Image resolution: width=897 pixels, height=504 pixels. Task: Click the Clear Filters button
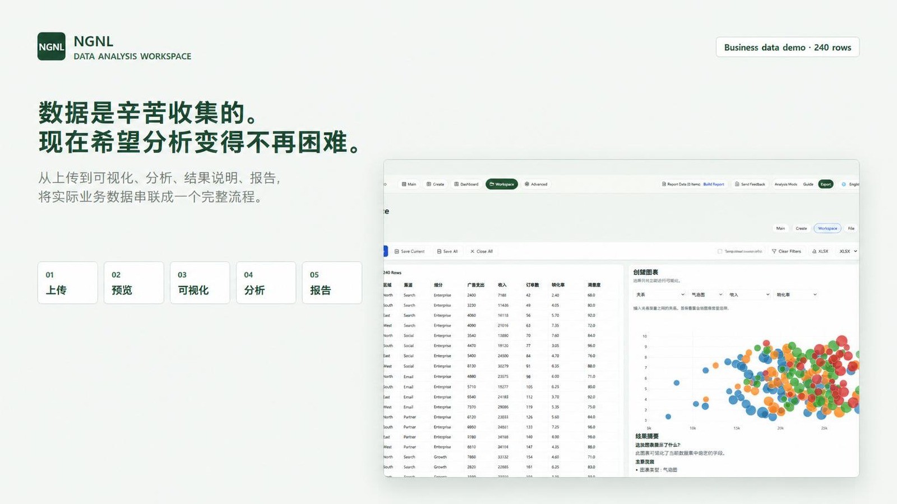[x=787, y=251]
